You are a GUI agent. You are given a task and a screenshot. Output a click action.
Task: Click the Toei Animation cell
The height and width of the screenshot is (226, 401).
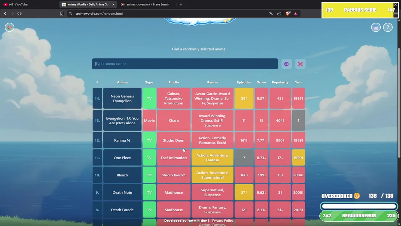pyautogui.click(x=174, y=158)
